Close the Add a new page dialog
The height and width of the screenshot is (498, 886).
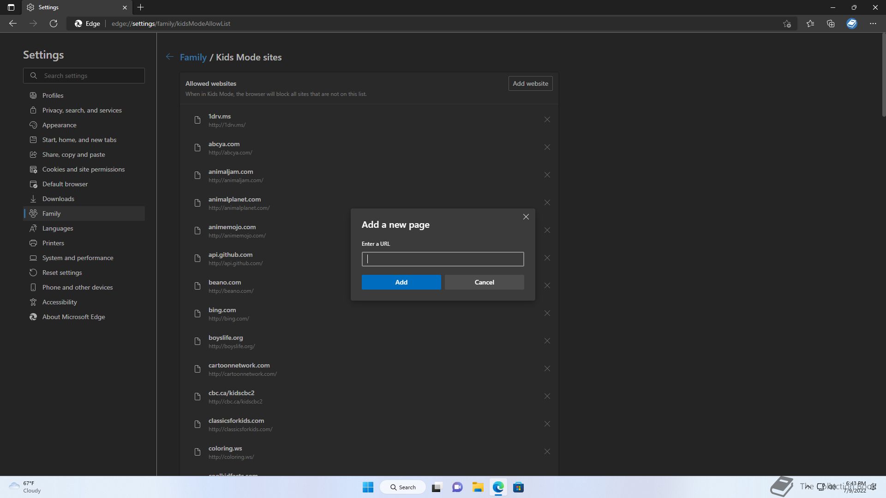coord(526,217)
